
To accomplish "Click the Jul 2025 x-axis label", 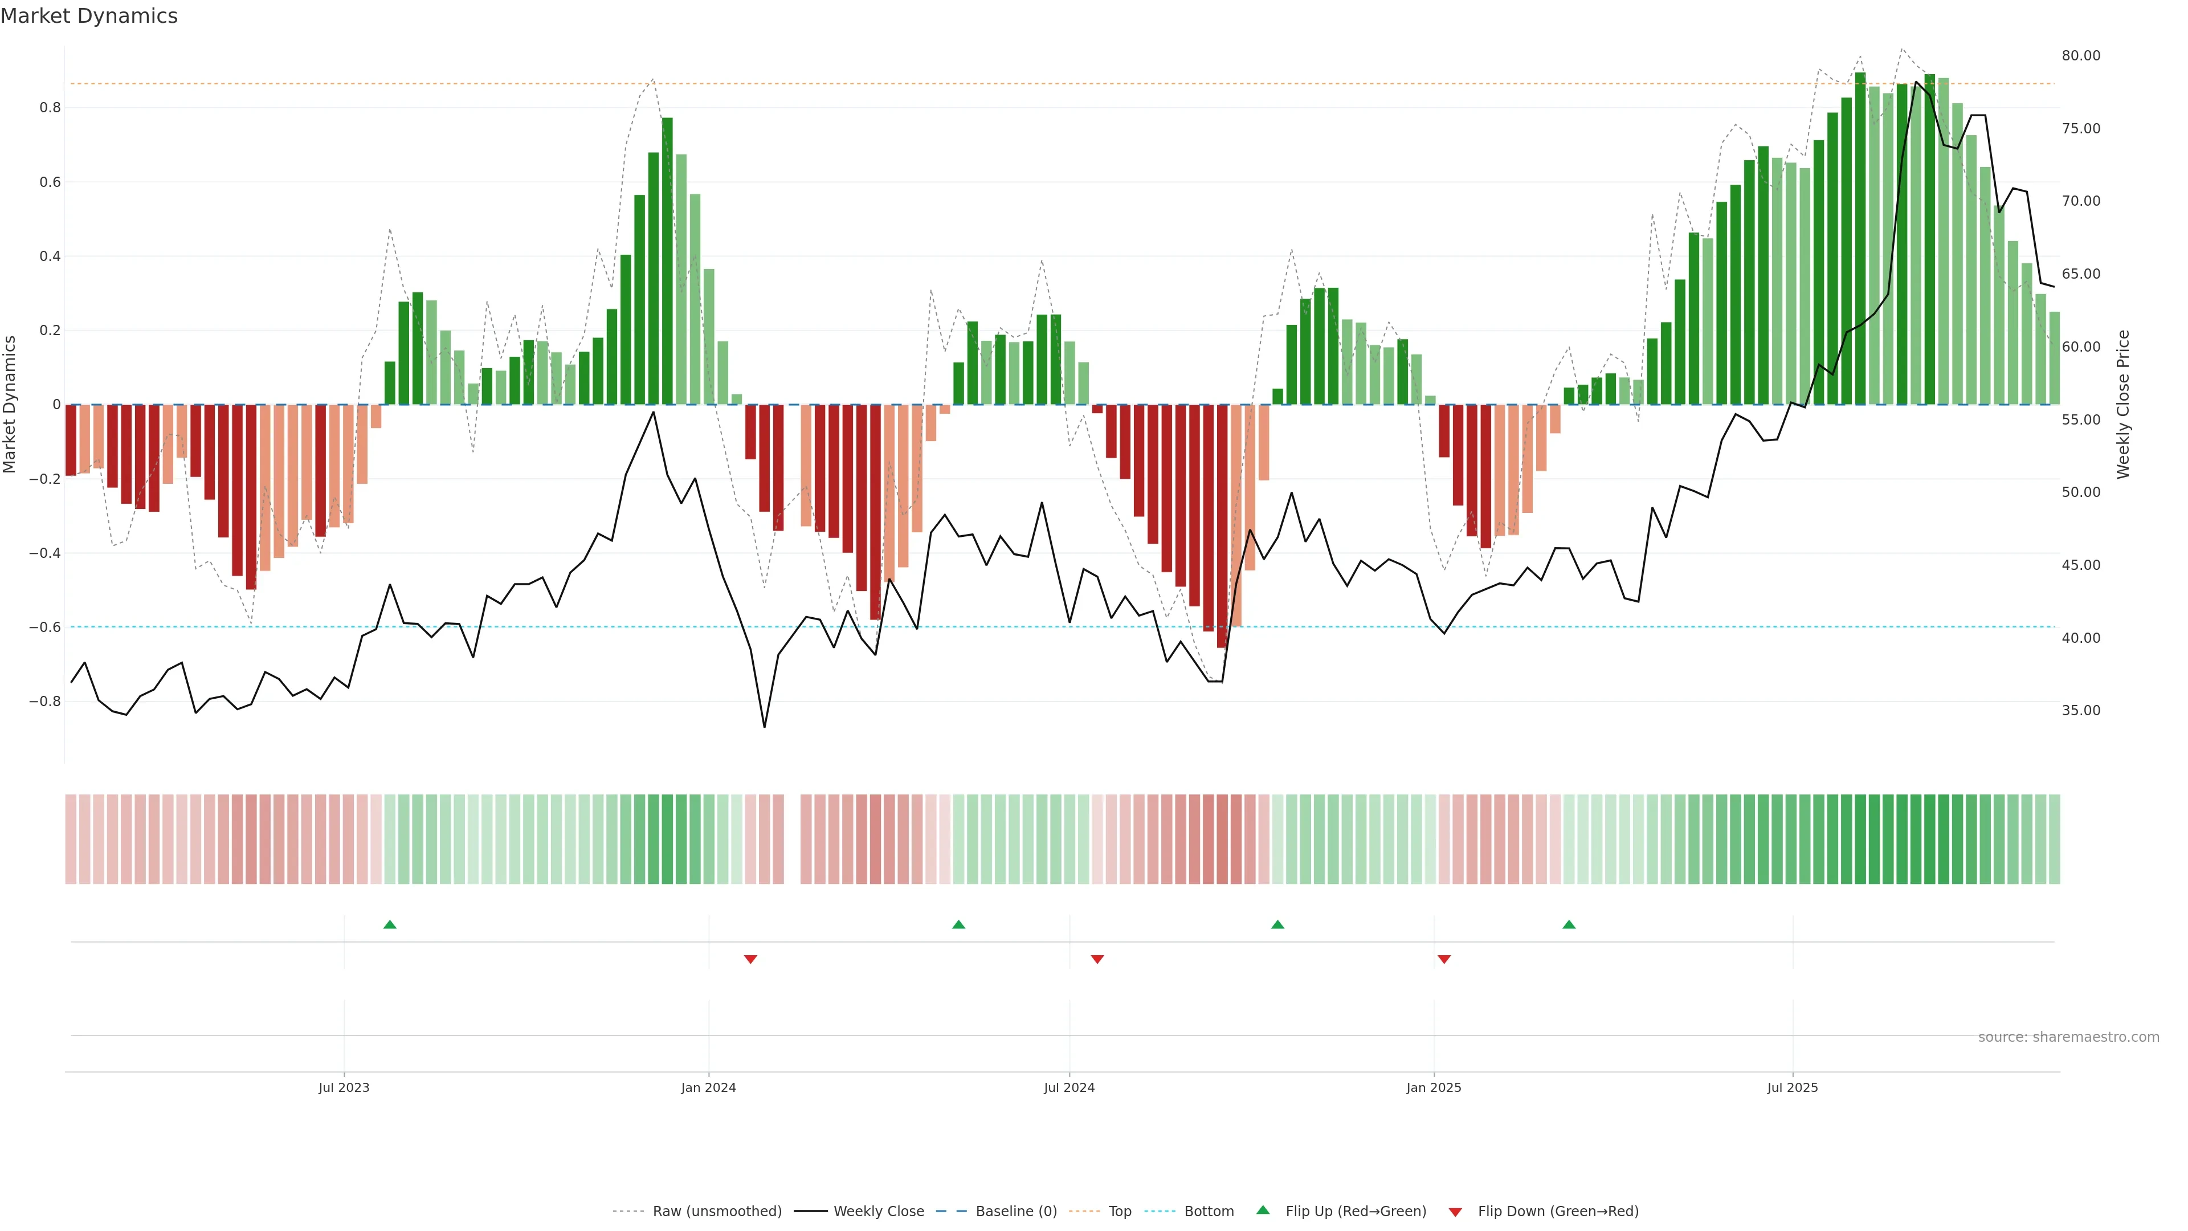I will pyautogui.click(x=1792, y=1087).
